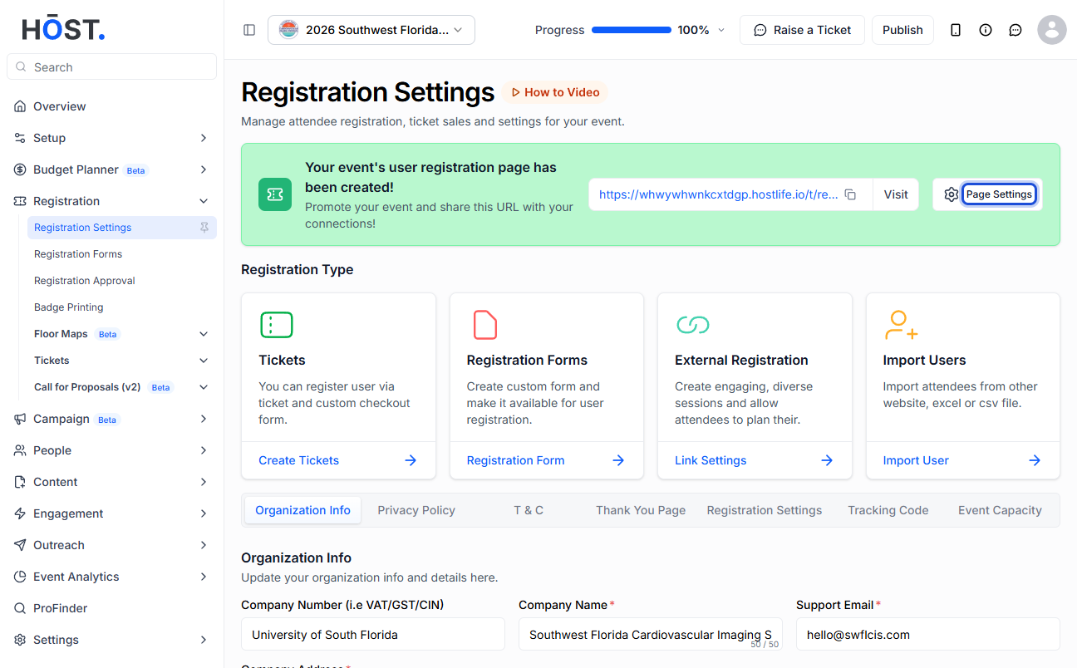Click the progress bar
Screen dimensions: 1077x668
coord(632,30)
